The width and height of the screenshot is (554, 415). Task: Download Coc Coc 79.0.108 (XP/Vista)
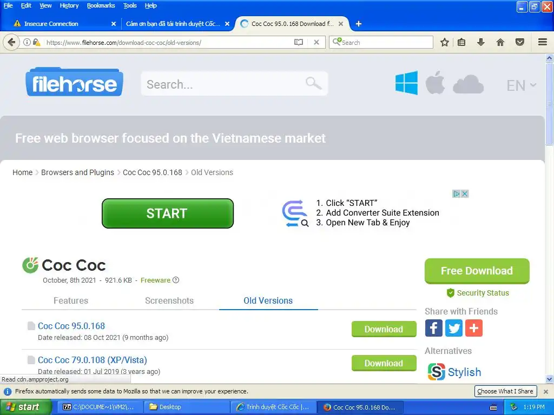(384, 363)
